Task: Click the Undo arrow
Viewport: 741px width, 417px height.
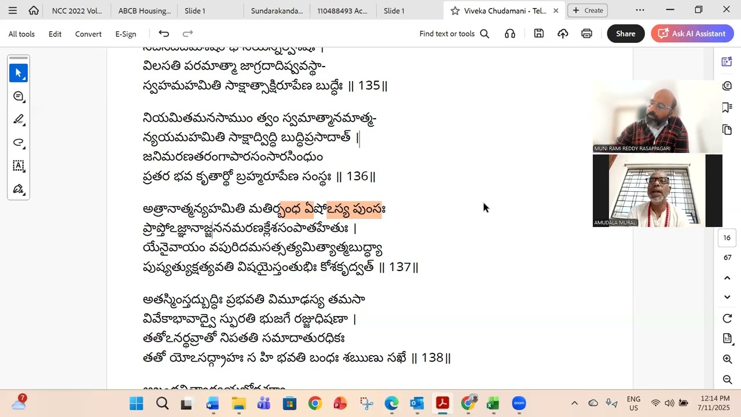Action: [x=164, y=34]
